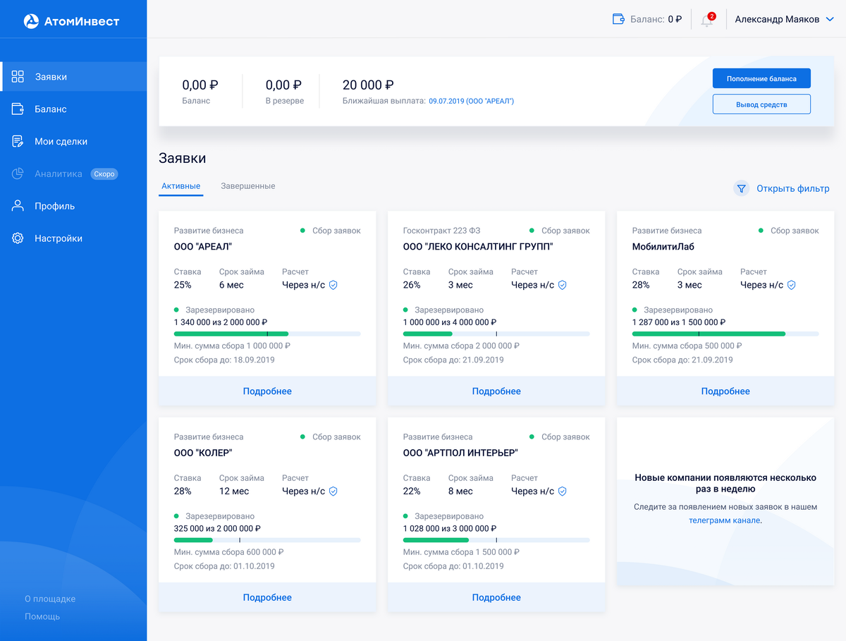This screenshot has height=641, width=846.
Task: Open the телеграмм канале link
Action: coord(724,520)
